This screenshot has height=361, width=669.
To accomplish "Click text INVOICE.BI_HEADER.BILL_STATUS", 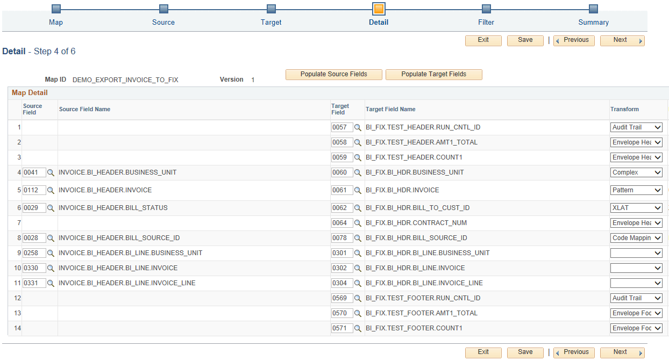I will tap(113, 208).
